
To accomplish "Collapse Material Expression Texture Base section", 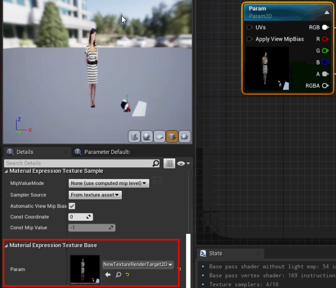I will 6,246.
